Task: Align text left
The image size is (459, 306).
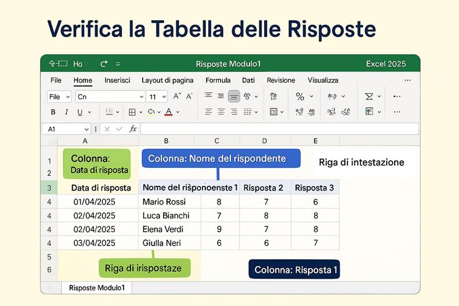Action: coord(208,111)
